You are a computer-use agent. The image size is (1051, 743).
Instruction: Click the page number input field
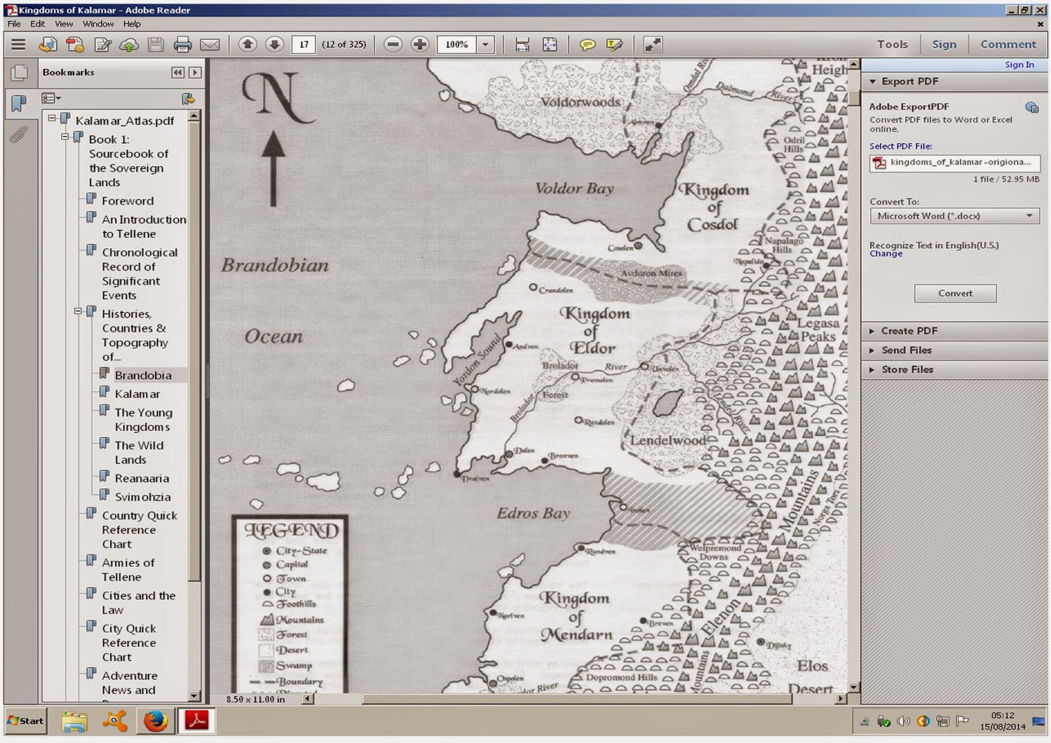coord(303,45)
